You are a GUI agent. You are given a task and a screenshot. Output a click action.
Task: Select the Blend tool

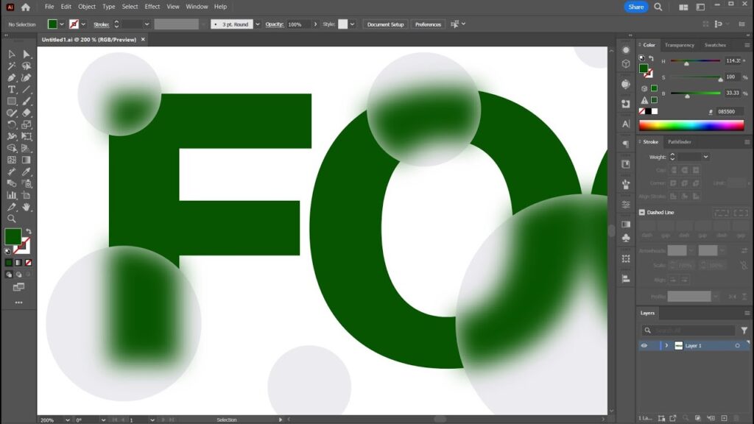[x=12, y=183]
